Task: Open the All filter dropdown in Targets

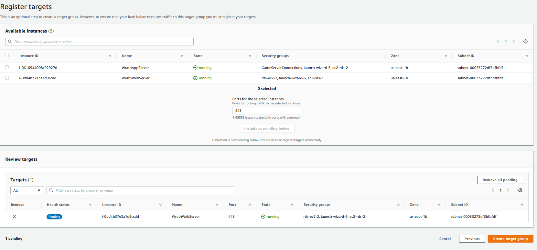Action: tap(27, 190)
